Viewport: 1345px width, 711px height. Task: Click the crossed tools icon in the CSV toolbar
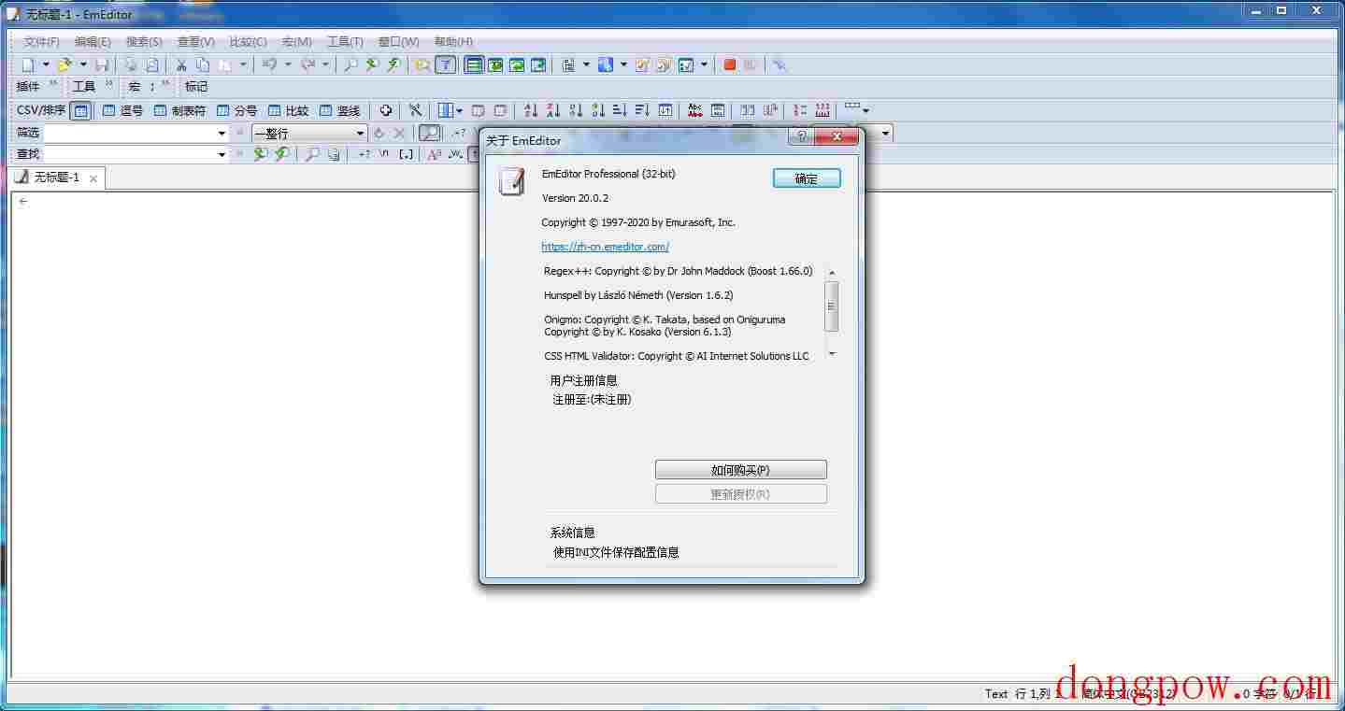tap(415, 110)
